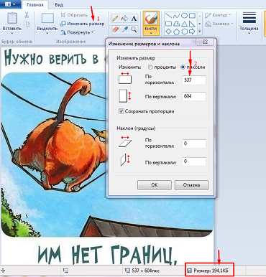Select the Color picker eyedropper tool
Viewport: 266px width, 277px height.
124,29
